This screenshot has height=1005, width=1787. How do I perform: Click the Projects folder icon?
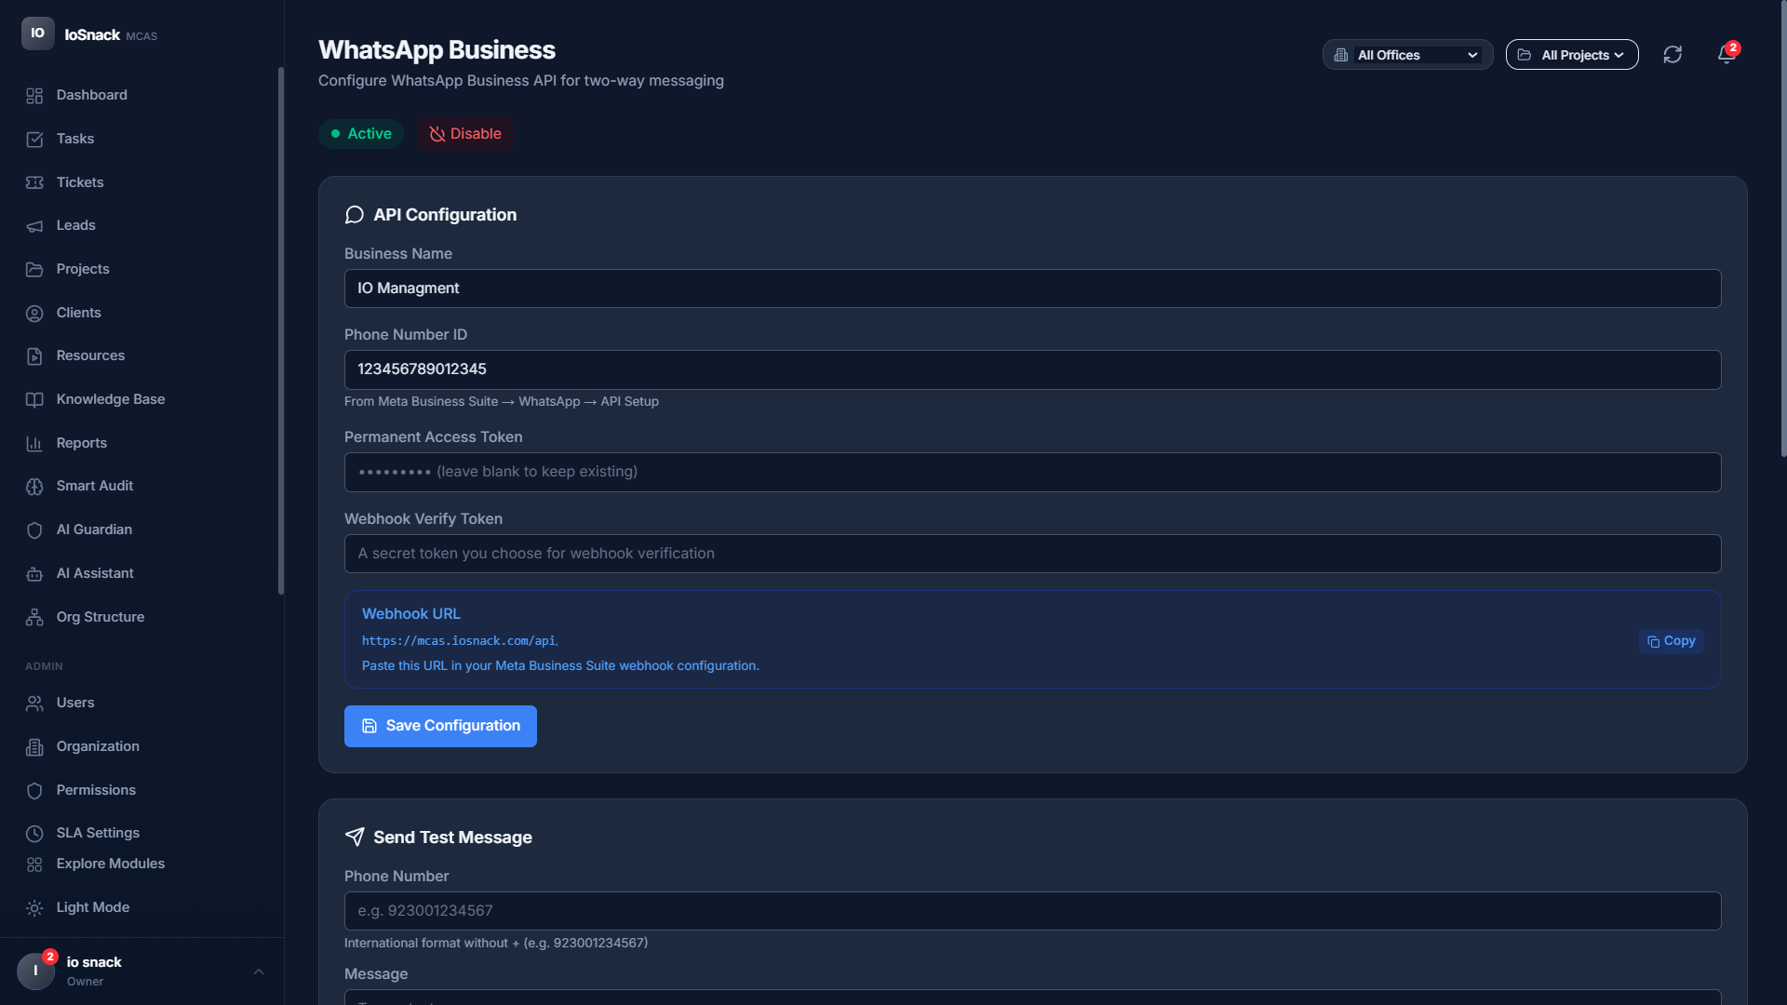[x=34, y=270]
